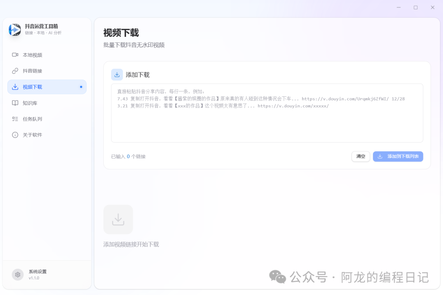This screenshot has width=443, height=295.
Task: Select the 本地视频 camera icon in sidebar
Action: tap(15, 55)
